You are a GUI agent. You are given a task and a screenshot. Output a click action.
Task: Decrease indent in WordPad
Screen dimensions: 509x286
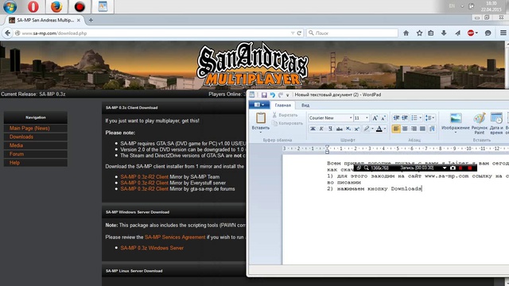click(x=396, y=118)
